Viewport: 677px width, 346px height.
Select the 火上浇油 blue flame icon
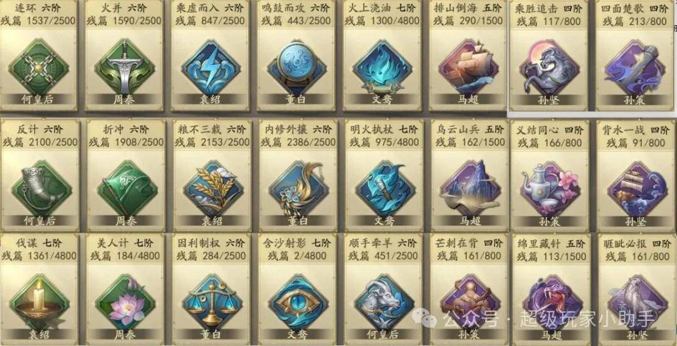(x=382, y=68)
